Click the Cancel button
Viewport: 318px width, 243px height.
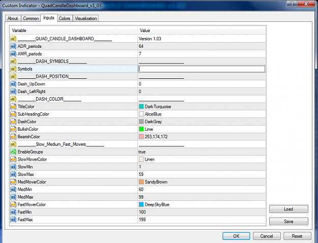[267, 236]
